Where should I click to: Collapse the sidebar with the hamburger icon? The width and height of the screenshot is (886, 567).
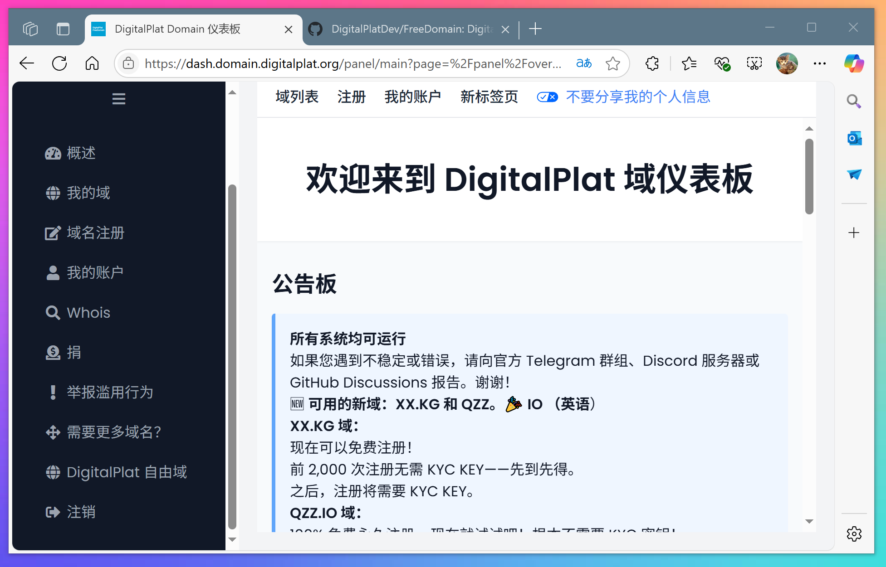click(119, 98)
